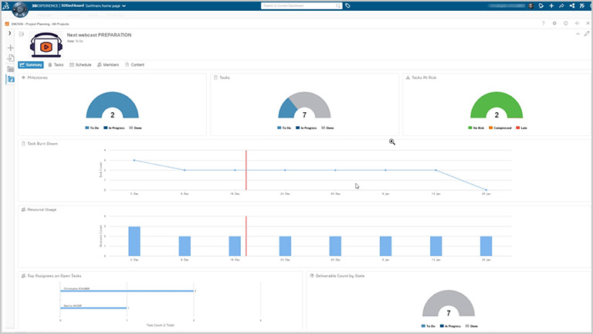Click the user profile avatar

(x=529, y=5)
